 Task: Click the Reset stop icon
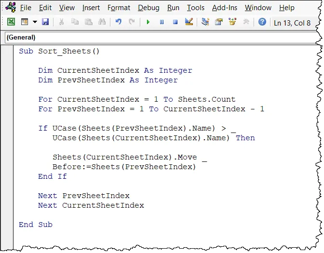coord(175,22)
